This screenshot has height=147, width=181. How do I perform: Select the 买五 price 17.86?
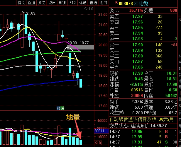138,67
